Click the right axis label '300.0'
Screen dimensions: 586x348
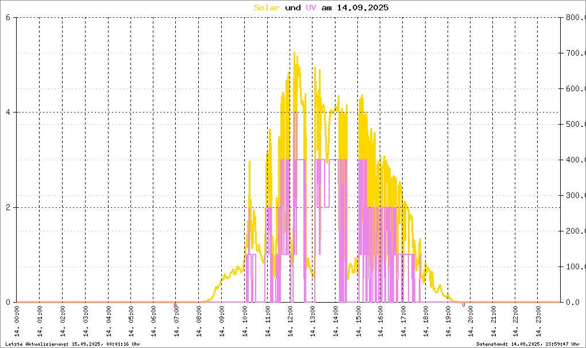point(576,196)
